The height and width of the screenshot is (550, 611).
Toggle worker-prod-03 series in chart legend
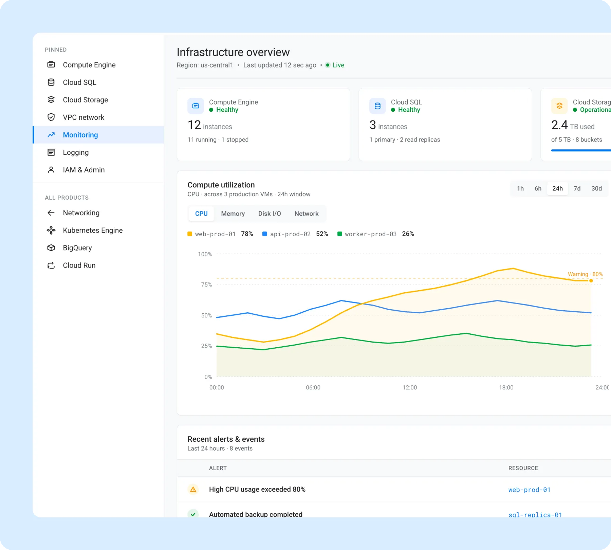tap(375, 234)
